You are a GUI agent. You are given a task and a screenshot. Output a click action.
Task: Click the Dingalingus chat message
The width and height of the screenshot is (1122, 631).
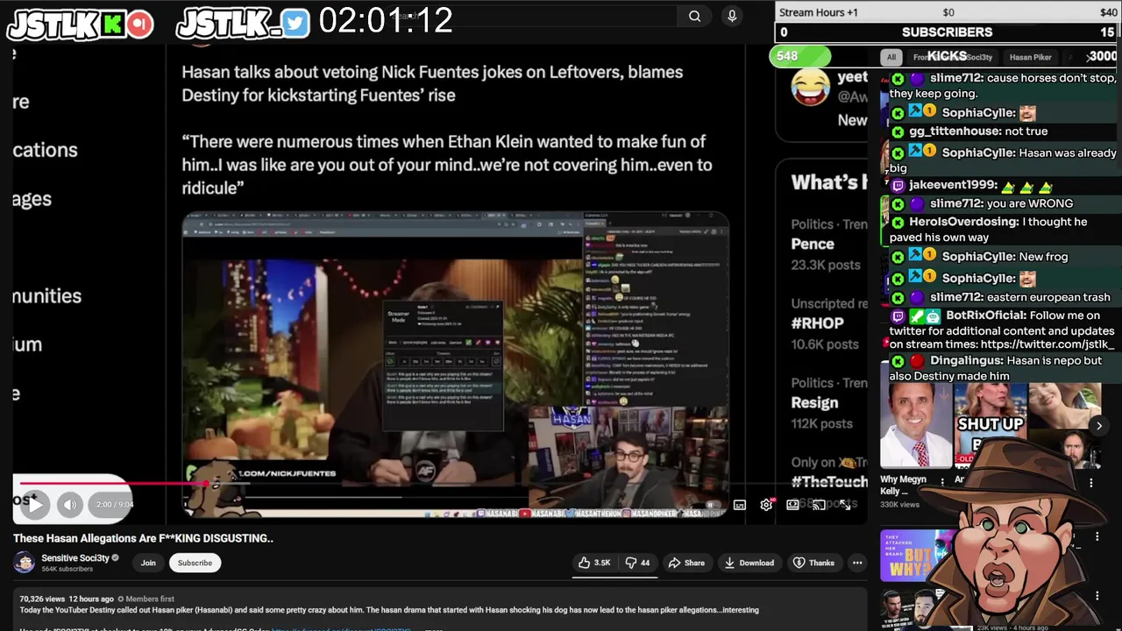997,368
